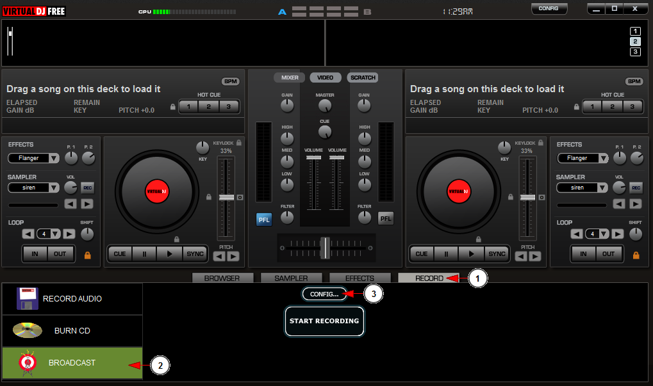Halve the right deck loop length
The width and height of the screenshot is (653, 386).
576,234
